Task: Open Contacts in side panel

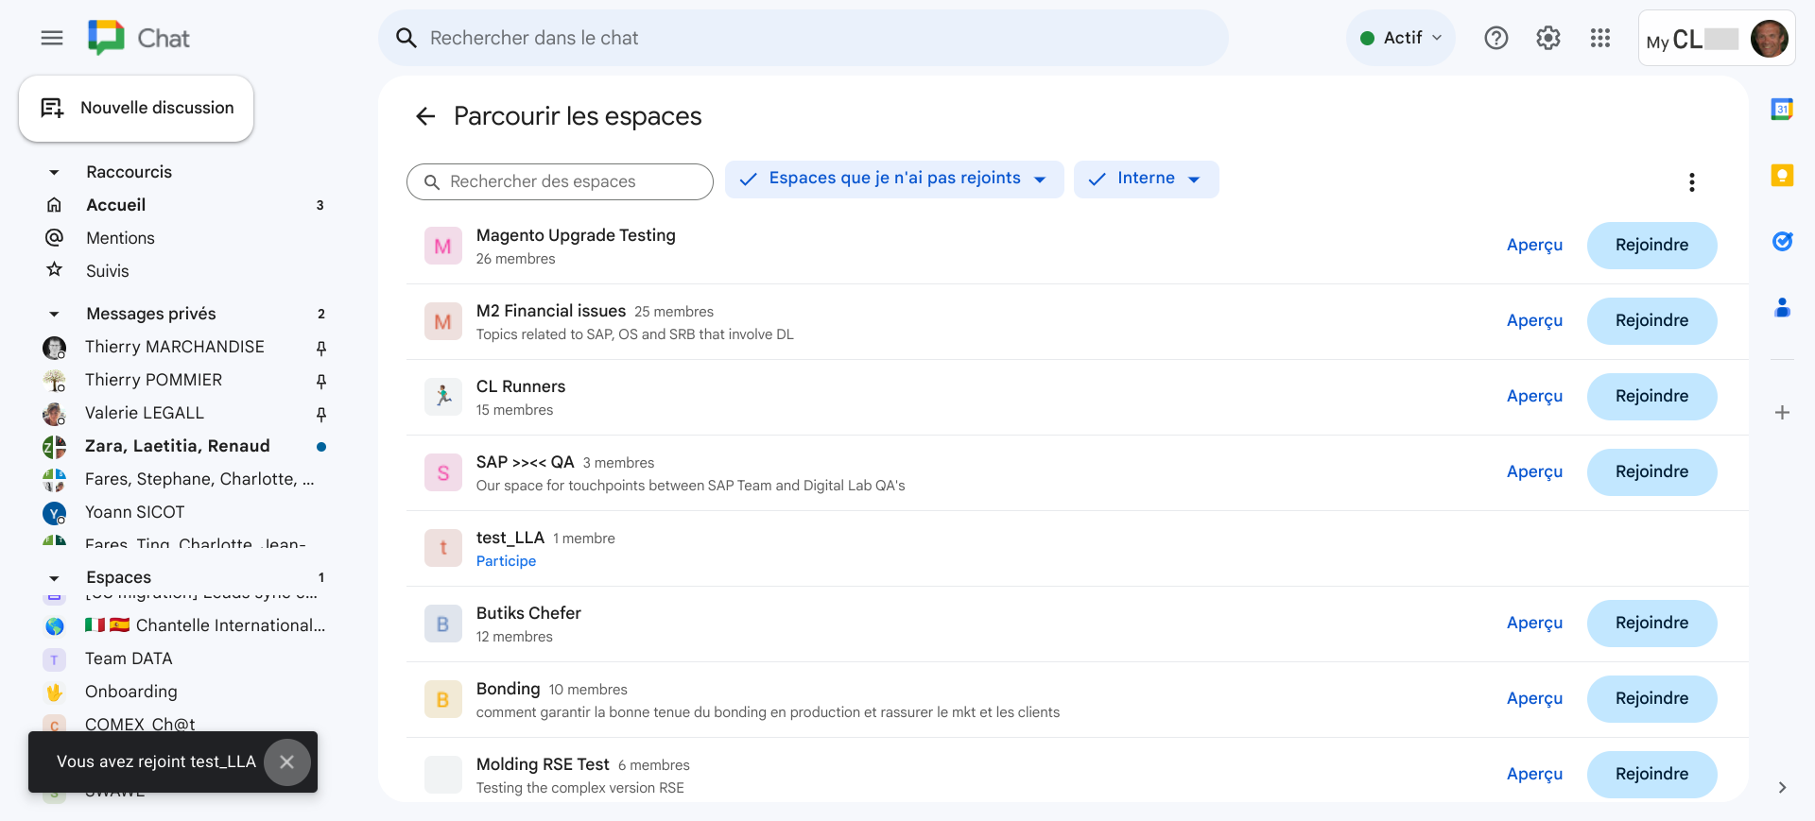Action: pyautogui.click(x=1782, y=308)
